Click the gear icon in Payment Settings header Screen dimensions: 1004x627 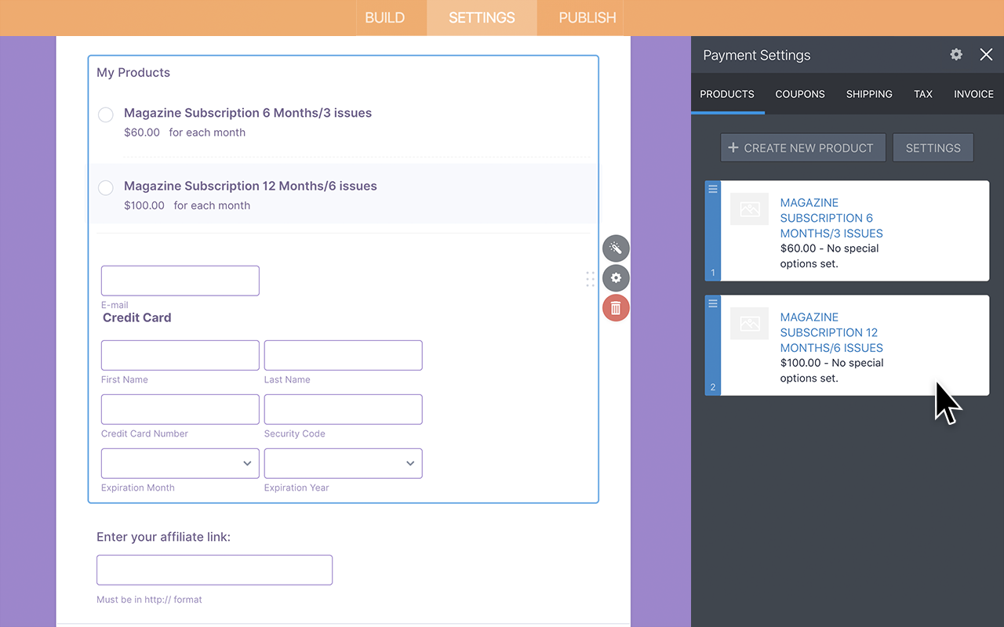pyautogui.click(x=955, y=55)
